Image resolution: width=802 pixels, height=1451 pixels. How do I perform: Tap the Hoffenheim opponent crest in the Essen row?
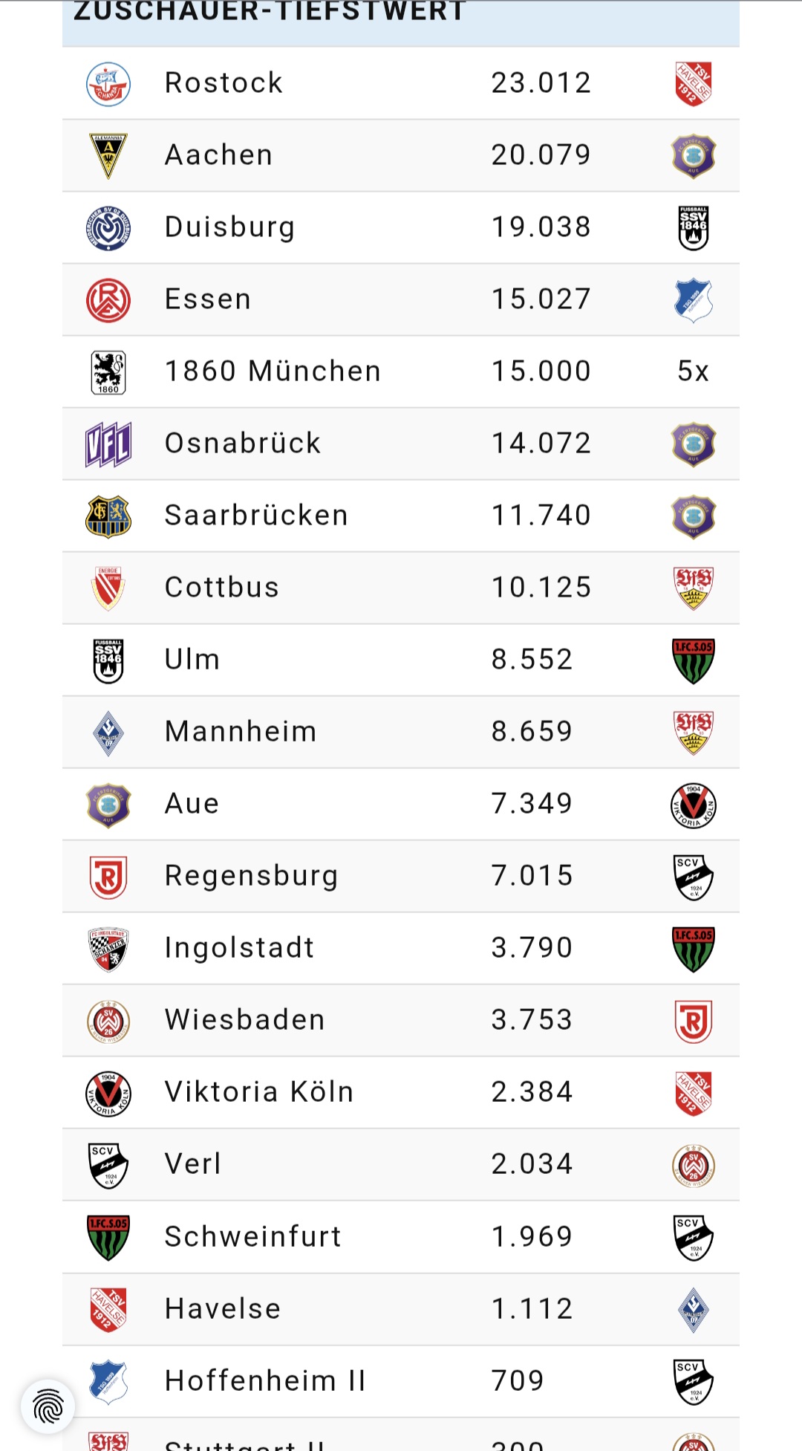click(693, 300)
